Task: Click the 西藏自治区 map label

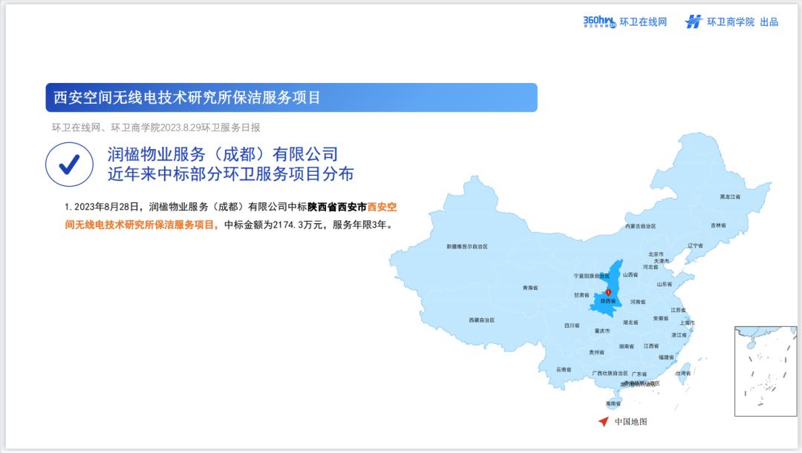Action: pos(482,320)
